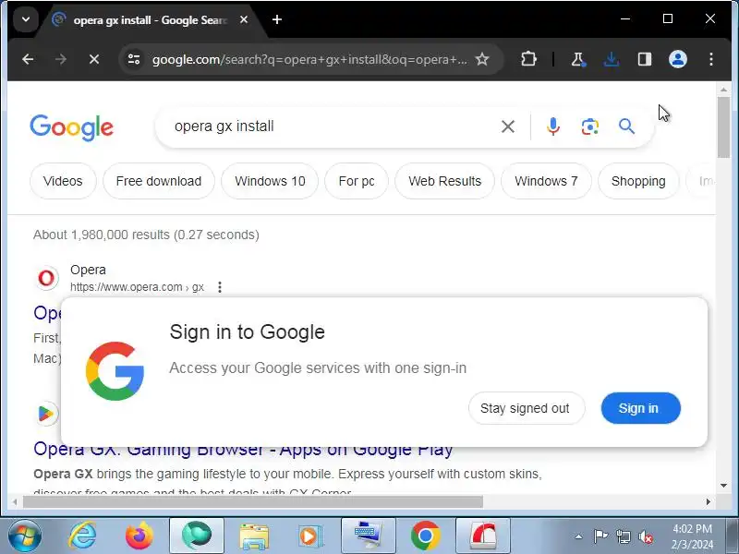The height and width of the screenshot is (554, 739).
Task: Open Chrome three-dot menu
Action: pos(710,59)
